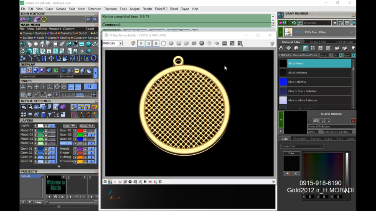
Task: Click the Blue Reflective material swatch
Action: (283, 82)
